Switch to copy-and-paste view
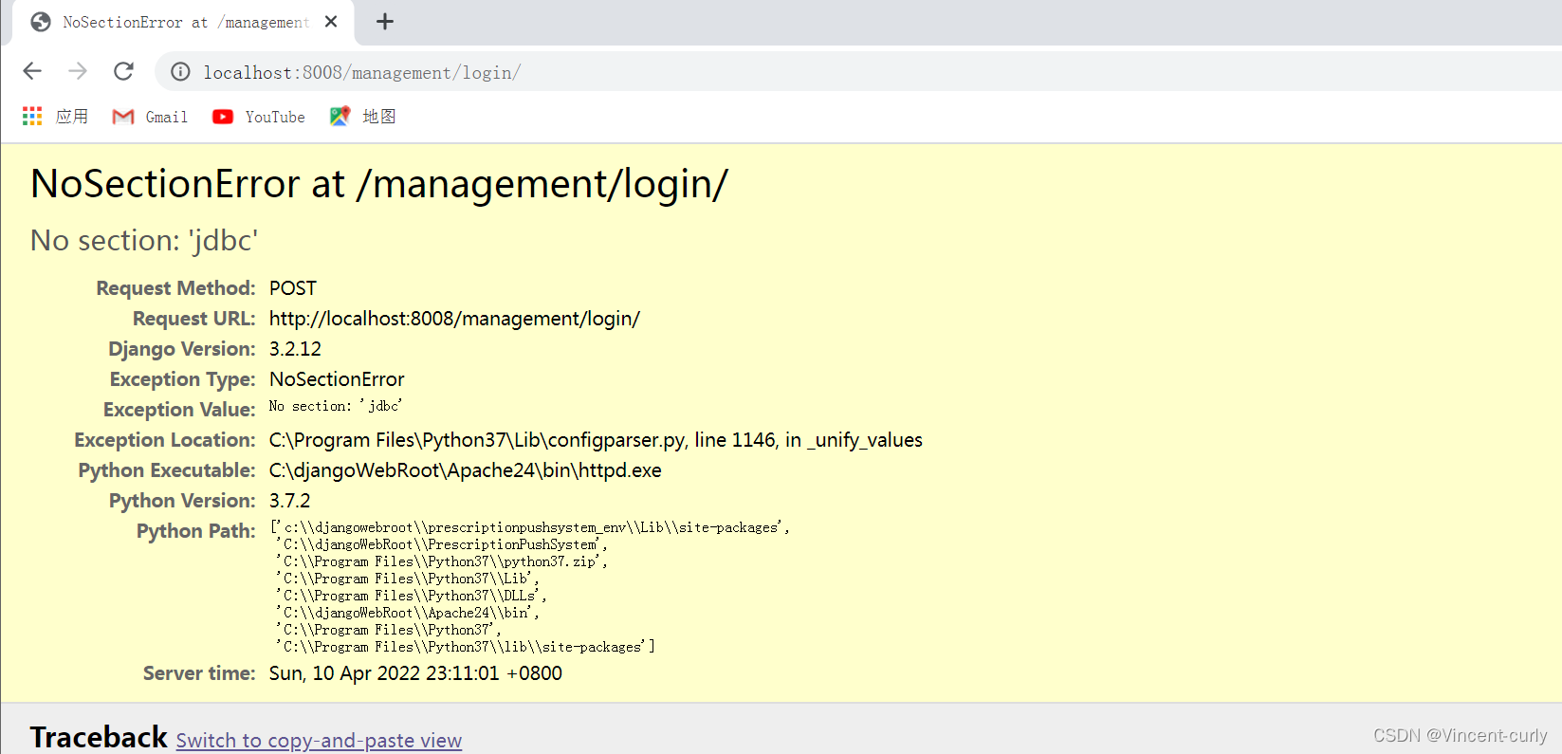This screenshot has height=754, width=1562. click(319, 741)
